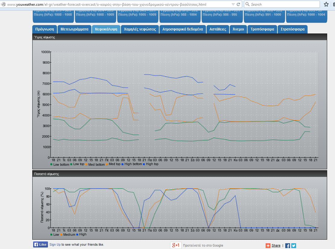Click the reload page icon
Screen dimensions: 335x249
(x=239, y=4)
